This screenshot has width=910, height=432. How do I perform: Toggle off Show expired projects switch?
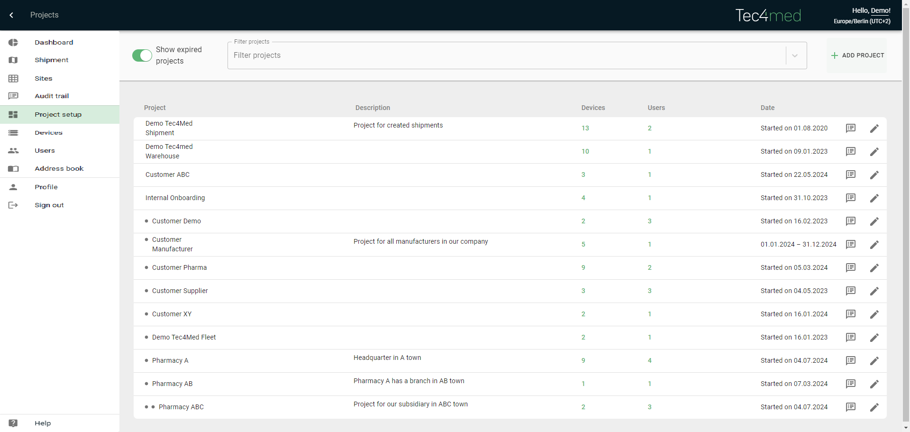(142, 55)
